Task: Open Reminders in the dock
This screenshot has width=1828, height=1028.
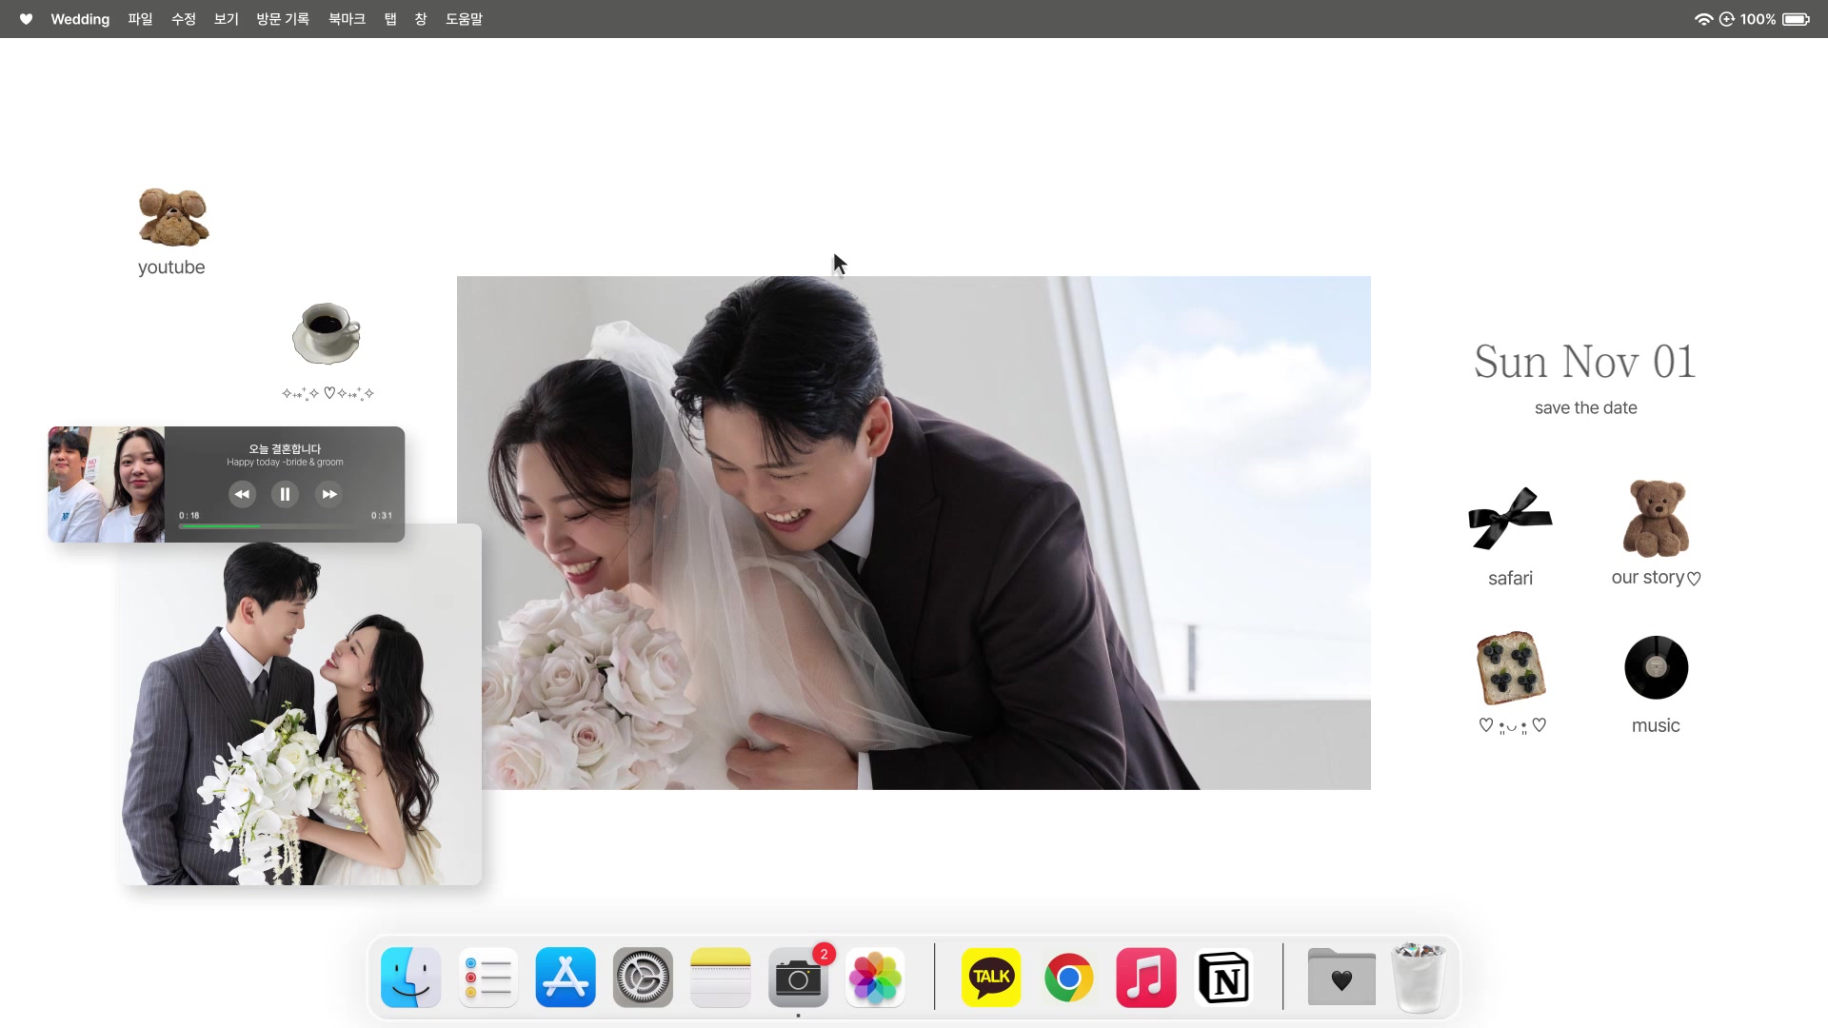Action: coord(488,977)
